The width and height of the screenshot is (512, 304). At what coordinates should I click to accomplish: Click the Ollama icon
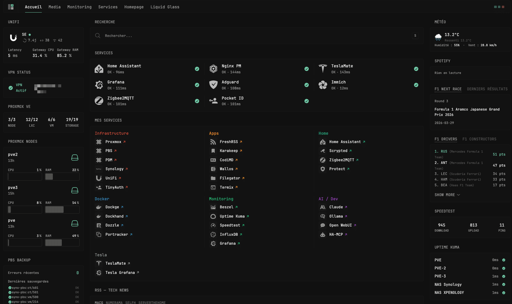[x=323, y=216]
